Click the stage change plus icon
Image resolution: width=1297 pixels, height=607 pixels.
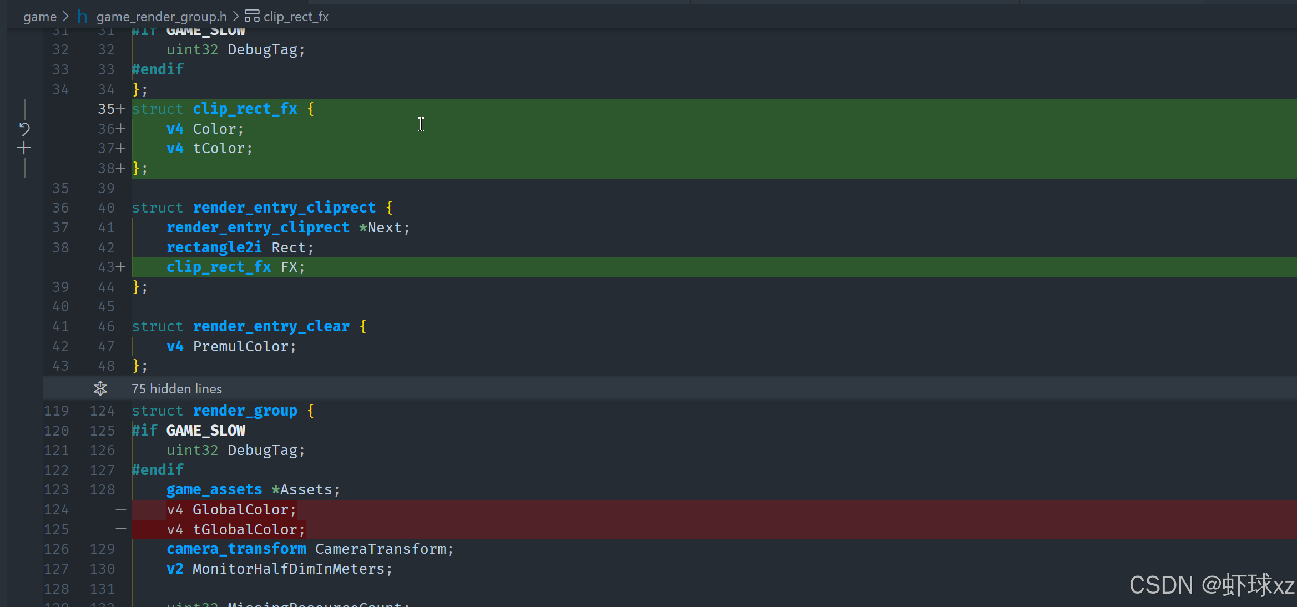point(24,148)
